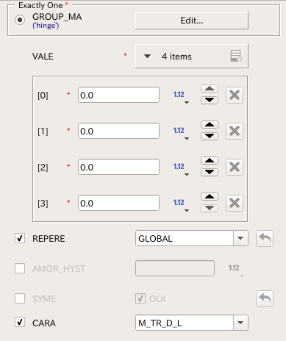286x341 pixels.
Task: Enable the AMOR_HYST checkbox
Action: click(20, 268)
